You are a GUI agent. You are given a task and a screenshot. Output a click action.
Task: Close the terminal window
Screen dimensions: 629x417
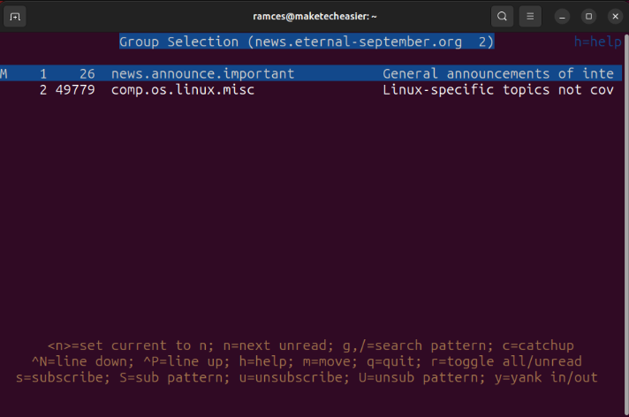[x=615, y=17]
